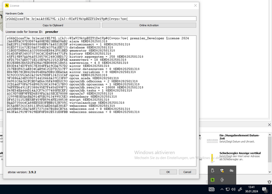Click the pen input icon in taskbar
The image size is (272, 194).
tap(240, 189)
